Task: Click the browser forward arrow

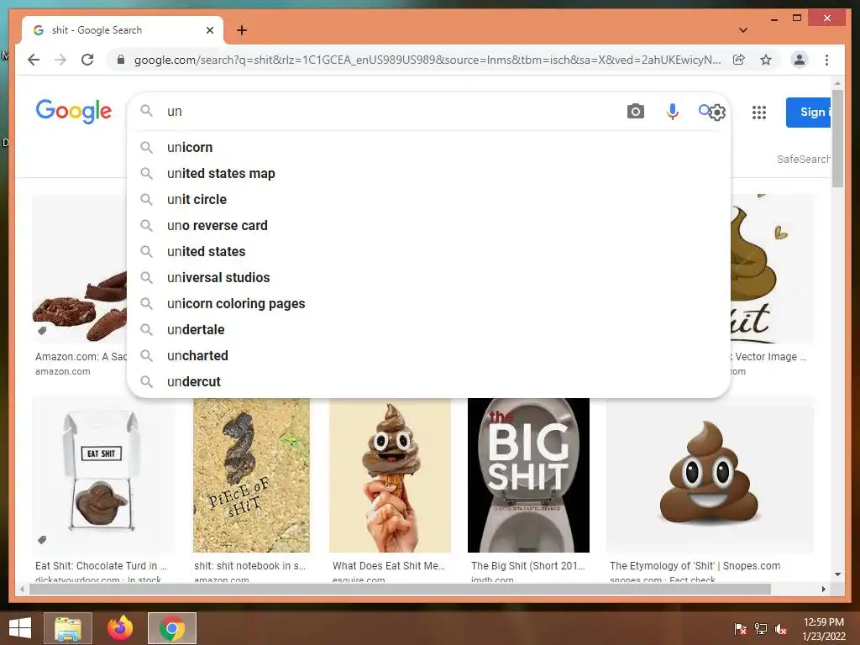Action: coord(60,60)
